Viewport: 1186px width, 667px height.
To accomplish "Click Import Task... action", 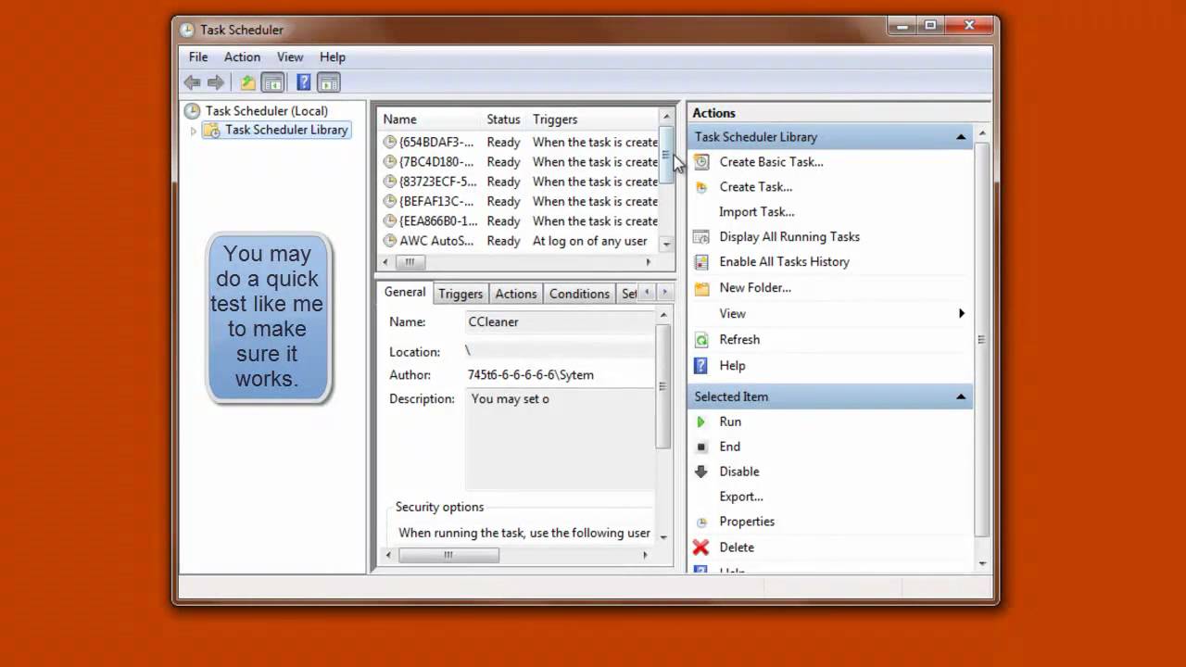I will (756, 211).
